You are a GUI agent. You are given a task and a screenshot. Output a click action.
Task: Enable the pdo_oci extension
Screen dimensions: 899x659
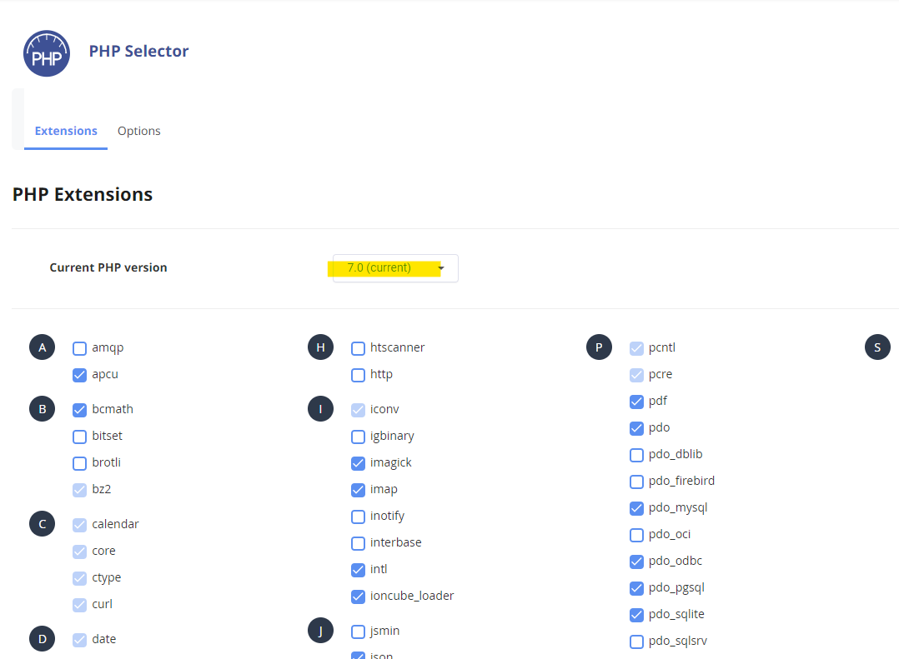pos(636,535)
